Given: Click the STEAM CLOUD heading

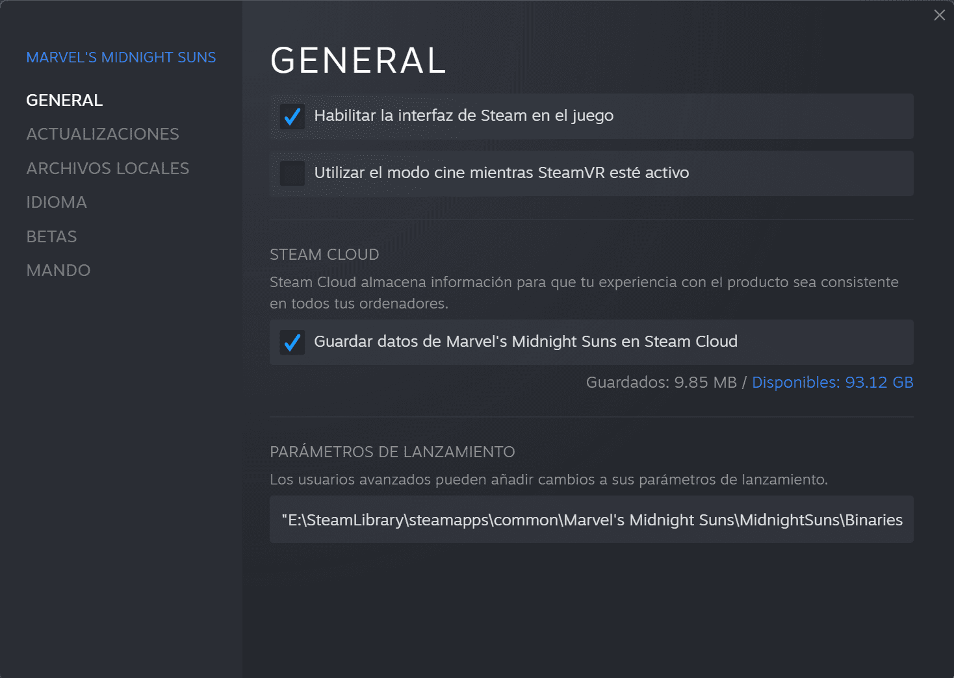Looking at the screenshot, I should coord(324,255).
